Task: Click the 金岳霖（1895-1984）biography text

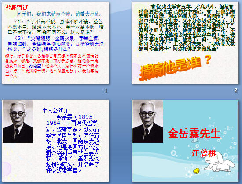Action: (73, 144)
